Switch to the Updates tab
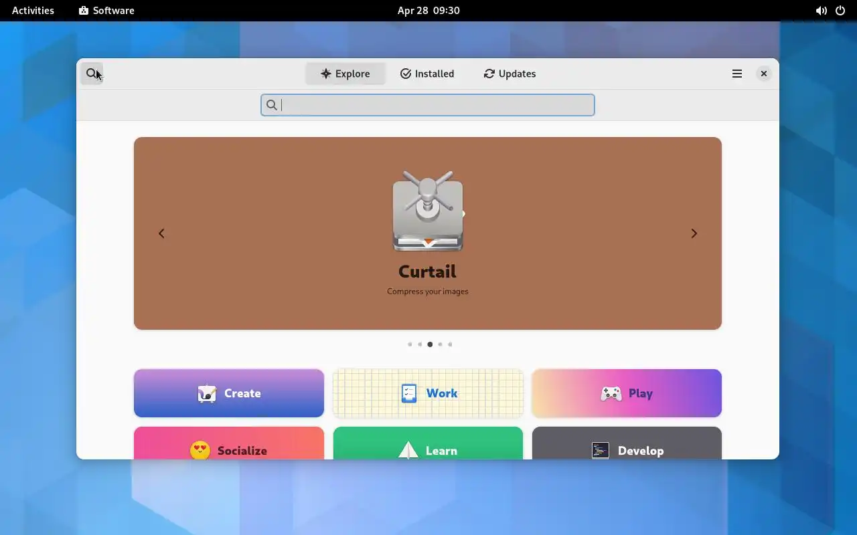Screen dimensions: 857x535 point(510,74)
